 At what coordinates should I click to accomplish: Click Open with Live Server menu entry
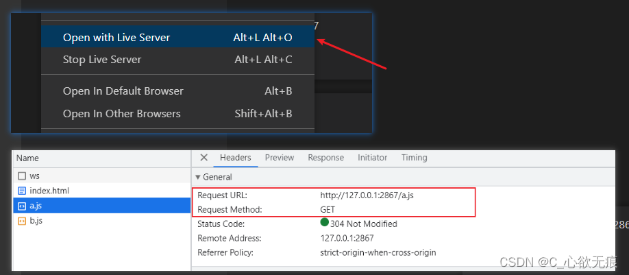pos(116,38)
